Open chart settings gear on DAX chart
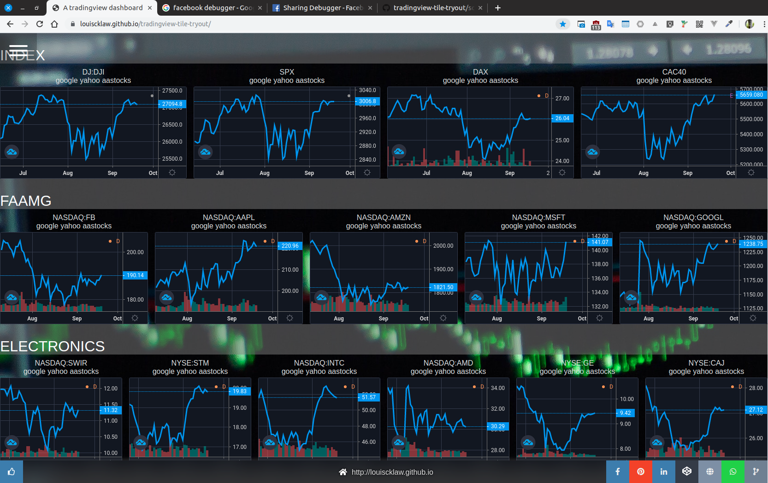 click(562, 172)
